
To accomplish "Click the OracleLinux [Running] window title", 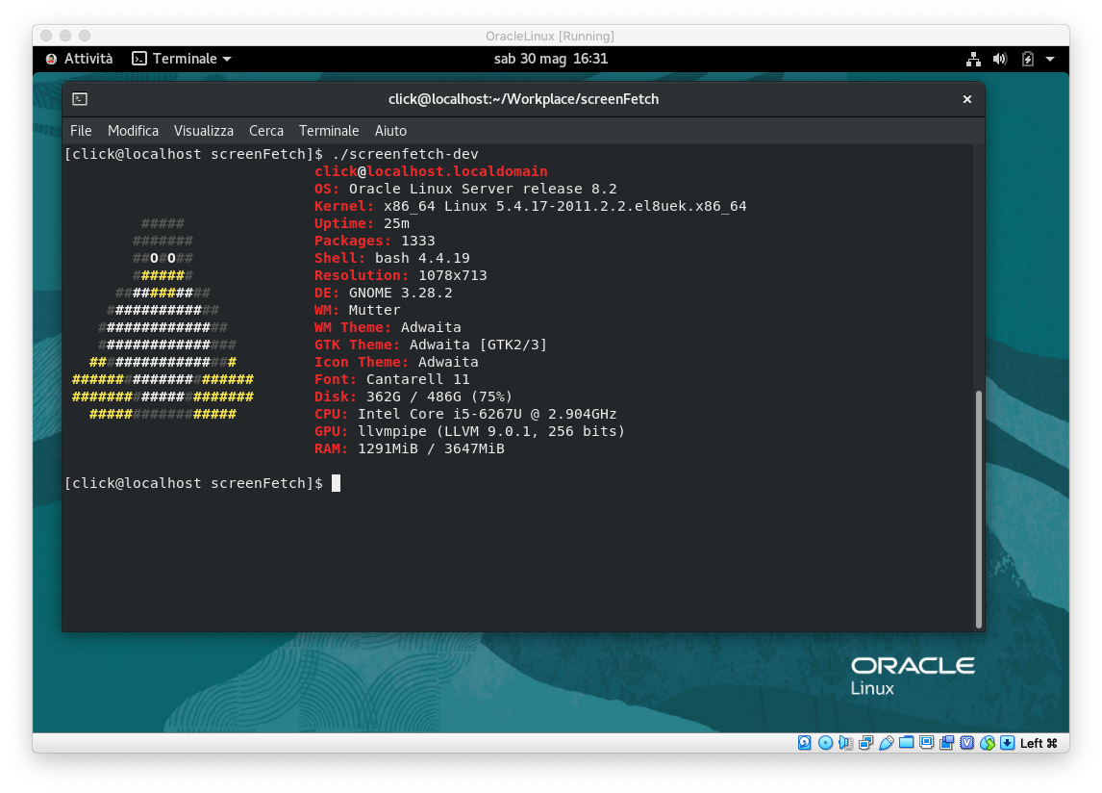I will 550,36.
